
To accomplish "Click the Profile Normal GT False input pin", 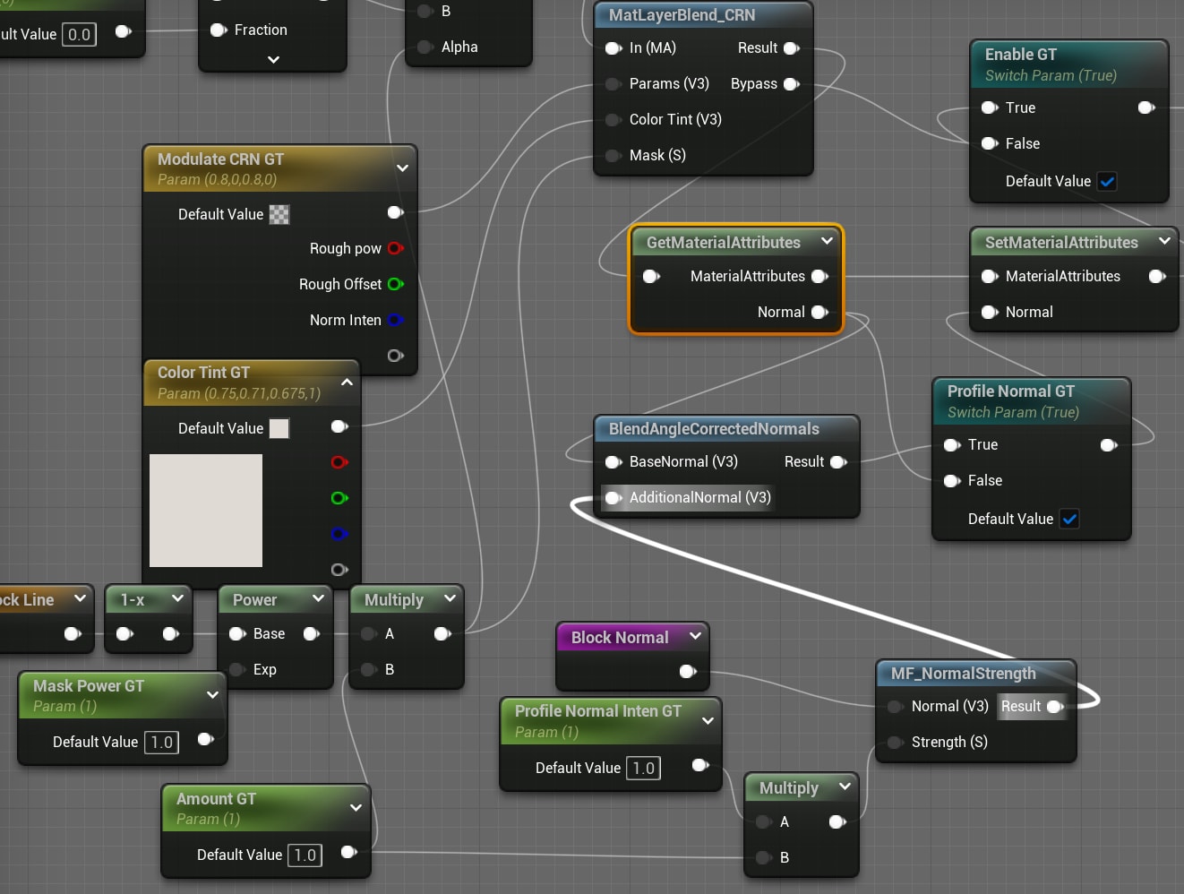I will tap(952, 481).
